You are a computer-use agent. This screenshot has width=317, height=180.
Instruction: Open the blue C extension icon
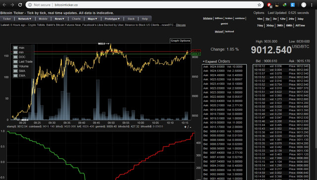coord(292,5)
